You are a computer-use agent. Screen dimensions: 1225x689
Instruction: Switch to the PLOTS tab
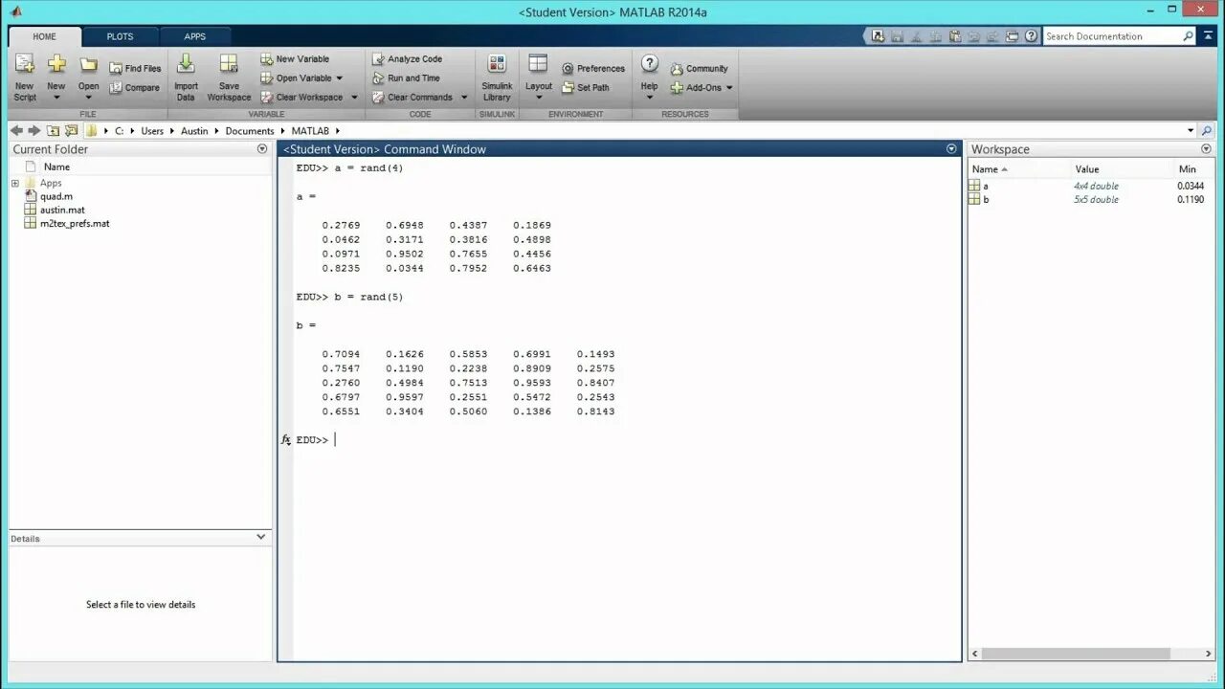point(121,37)
